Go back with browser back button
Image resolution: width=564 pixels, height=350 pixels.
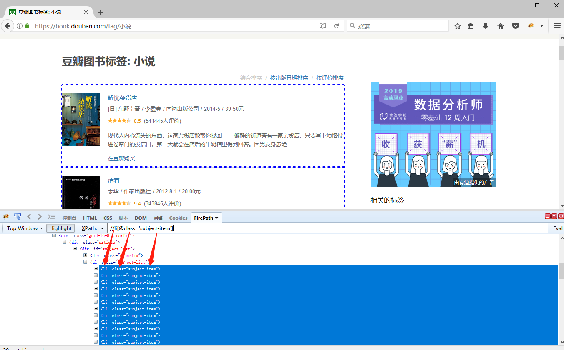click(x=7, y=26)
